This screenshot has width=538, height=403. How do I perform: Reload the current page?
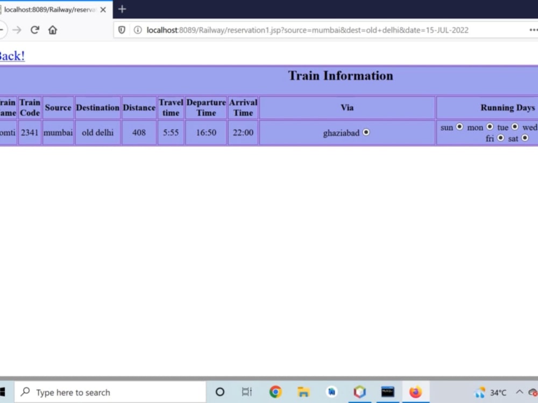point(34,30)
